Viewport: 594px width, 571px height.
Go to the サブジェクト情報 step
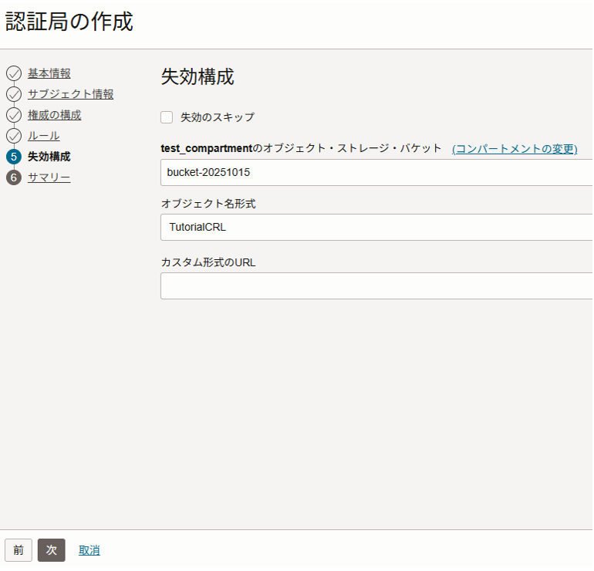tap(70, 94)
